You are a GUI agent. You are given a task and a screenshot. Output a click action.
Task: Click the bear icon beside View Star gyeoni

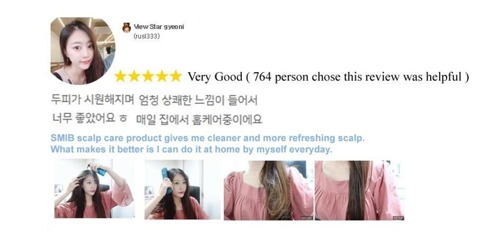pyautogui.click(x=126, y=28)
